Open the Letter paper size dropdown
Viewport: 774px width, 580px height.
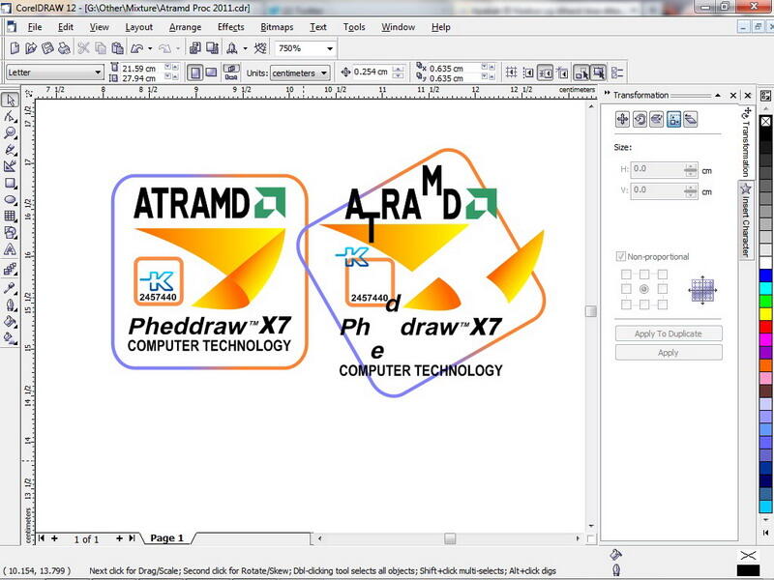coord(98,72)
